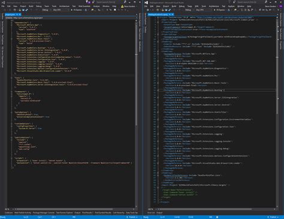
Task: Collapse Microsoft.AspNetCore.Routing PackageReference node in csproj
Action: [158, 90]
